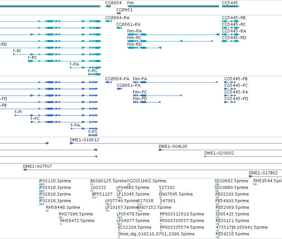Click RH37996.5prime EST label

76,214
